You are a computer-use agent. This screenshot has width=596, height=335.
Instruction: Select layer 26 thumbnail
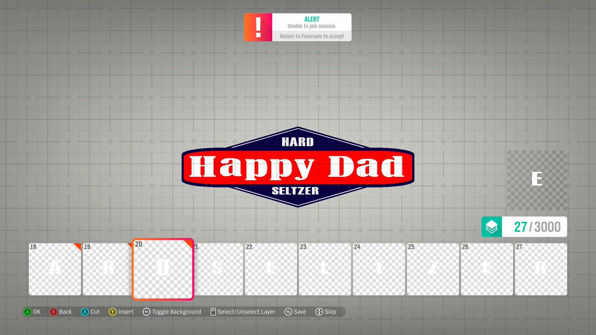[x=487, y=269]
